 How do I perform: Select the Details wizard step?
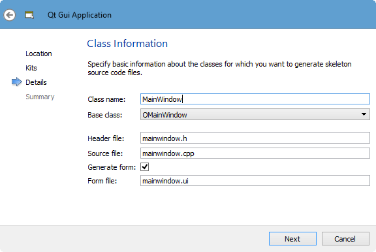tap(36, 82)
